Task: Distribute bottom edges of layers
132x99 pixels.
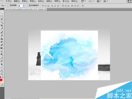Action: coord(68,6)
